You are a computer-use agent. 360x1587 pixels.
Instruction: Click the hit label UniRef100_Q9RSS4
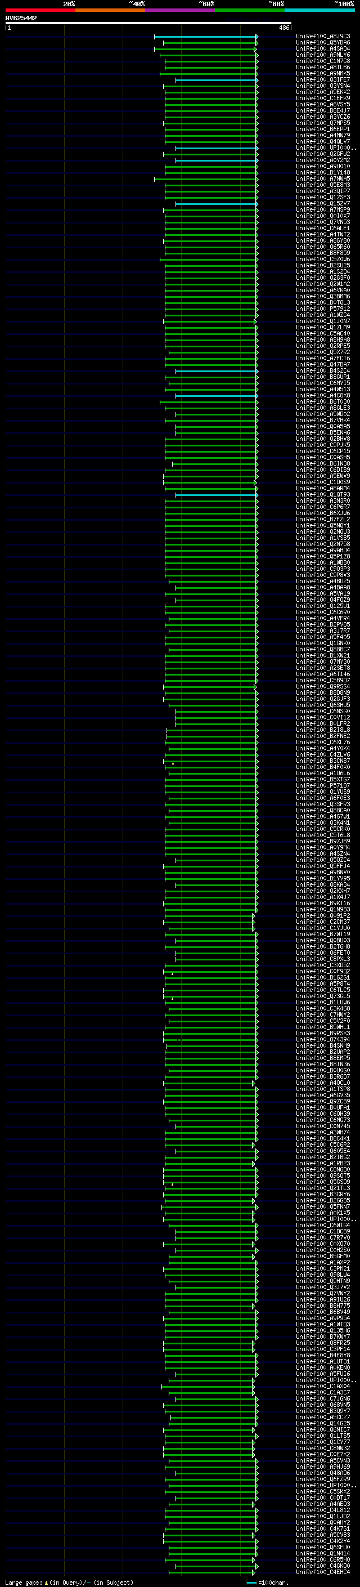tap(323, 686)
